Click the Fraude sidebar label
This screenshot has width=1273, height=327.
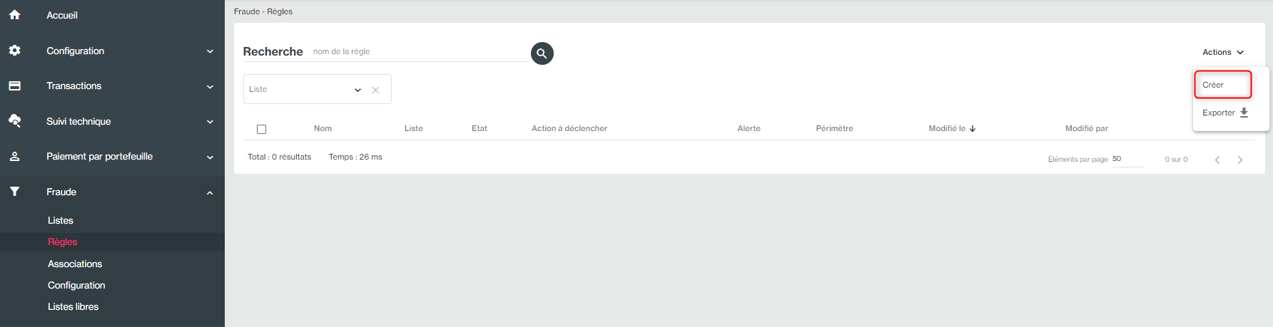point(61,192)
